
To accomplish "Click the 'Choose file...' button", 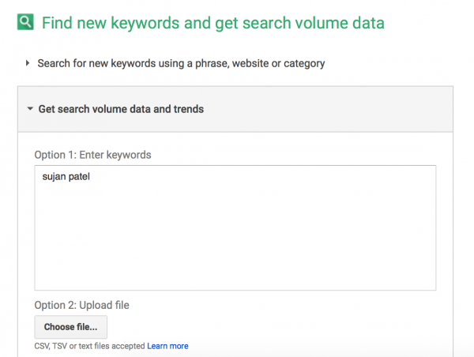I will point(71,327).
